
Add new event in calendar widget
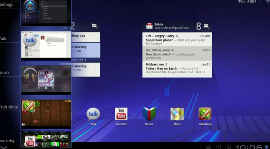pos(95,26)
